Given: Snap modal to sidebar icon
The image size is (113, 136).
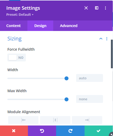Looking at the screenshot, I should [x=97, y=8].
